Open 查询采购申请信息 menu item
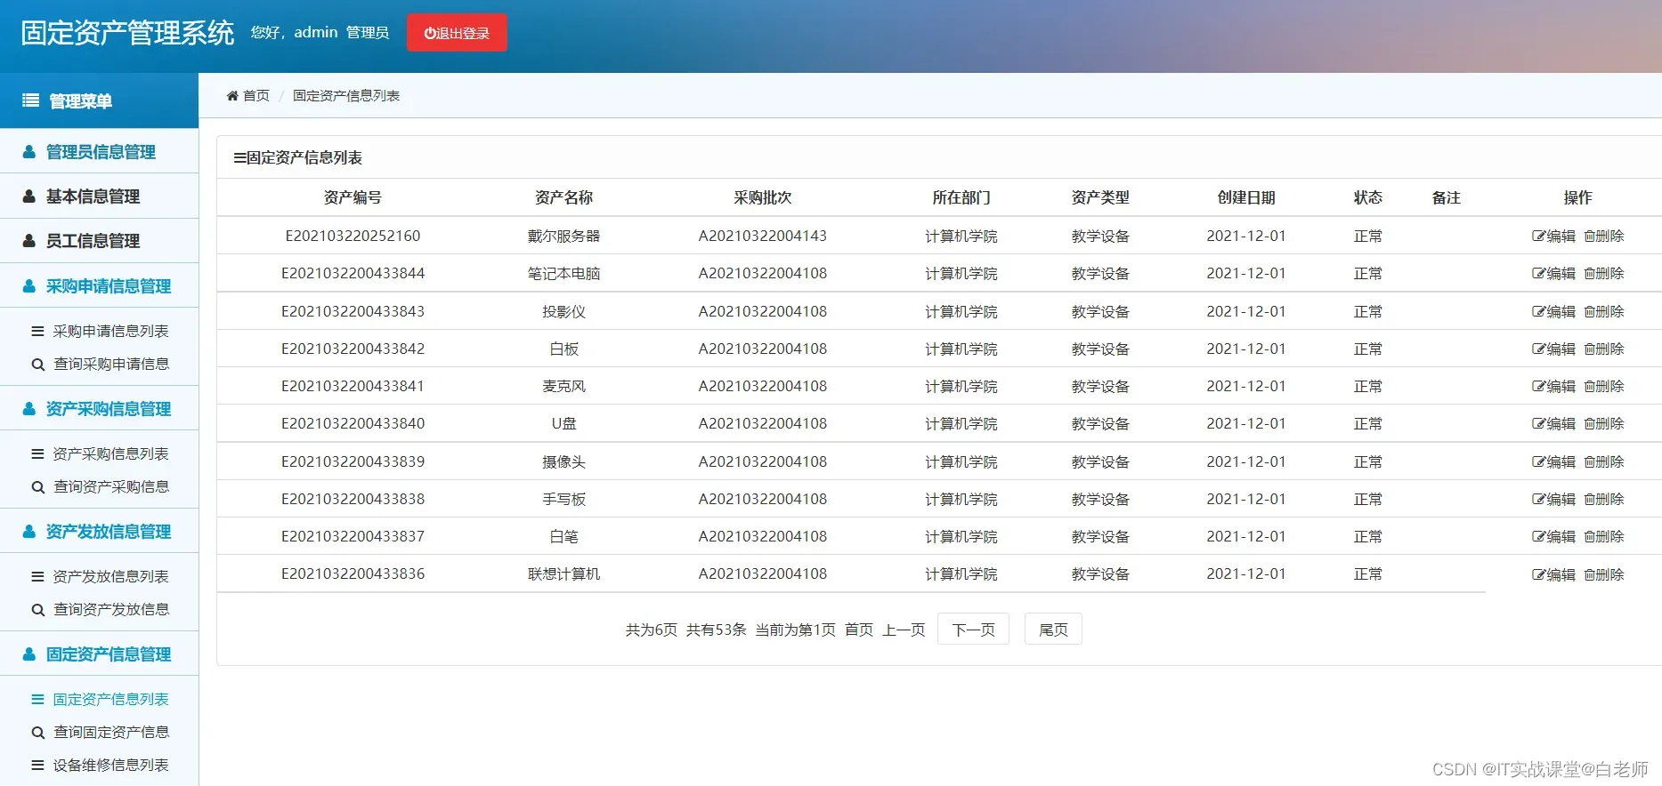The width and height of the screenshot is (1662, 786). (x=110, y=364)
